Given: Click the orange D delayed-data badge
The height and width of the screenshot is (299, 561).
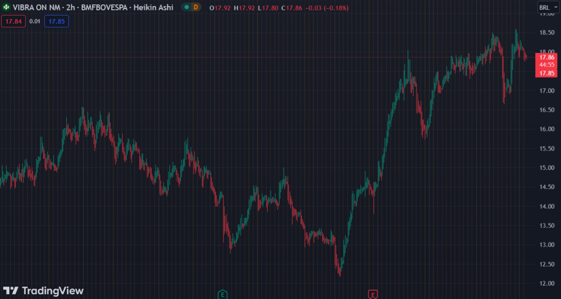Looking at the screenshot, I should (x=196, y=8).
